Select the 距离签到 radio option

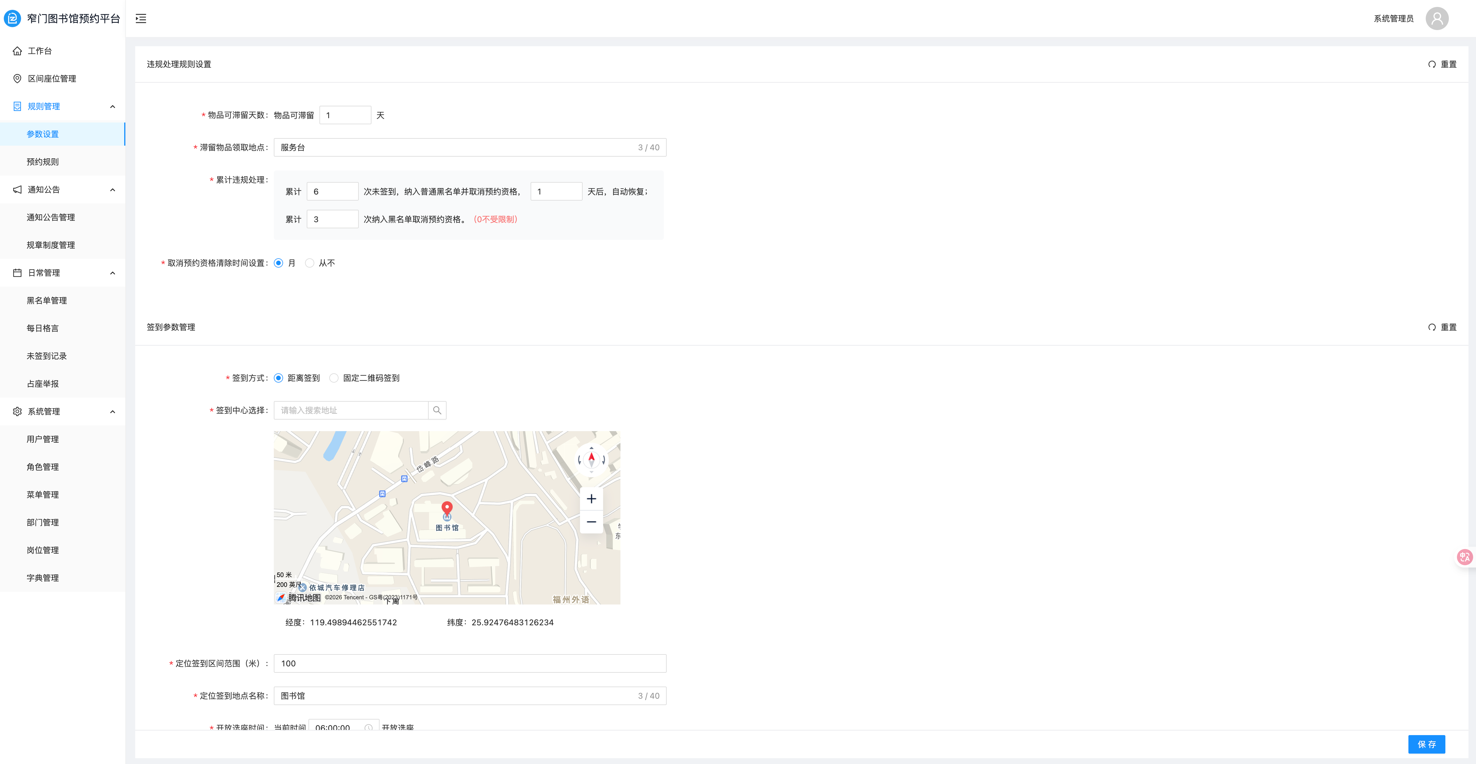278,378
